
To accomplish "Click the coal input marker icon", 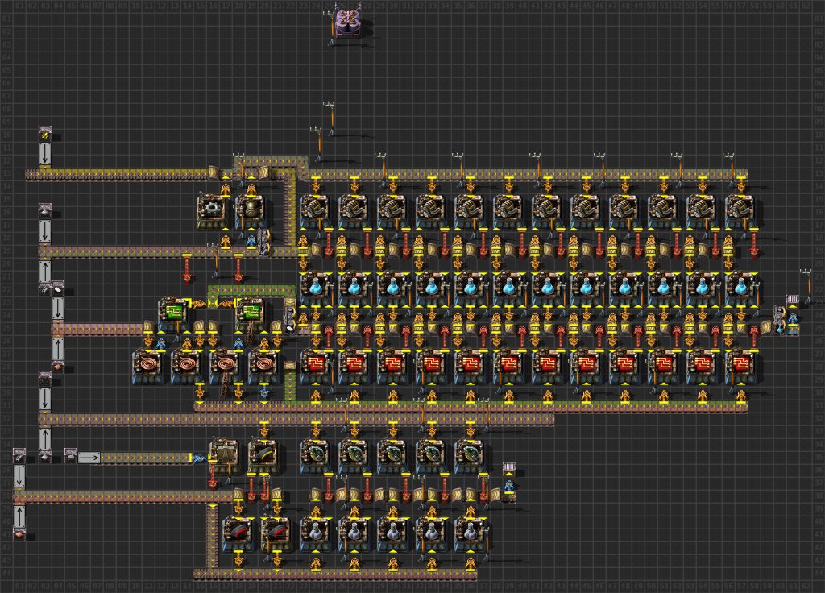I will 45,378.
